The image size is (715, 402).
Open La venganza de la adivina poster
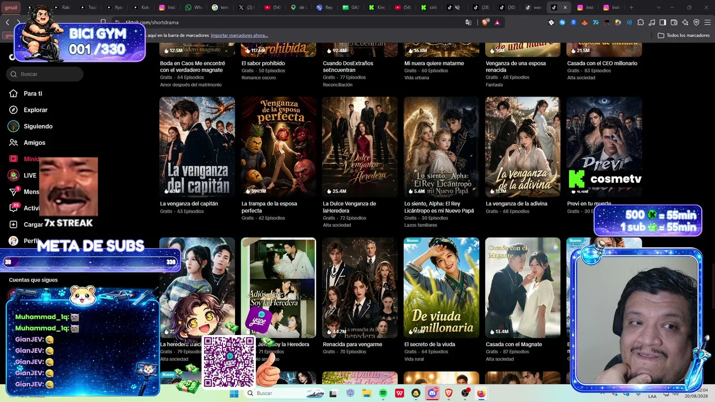point(523,147)
